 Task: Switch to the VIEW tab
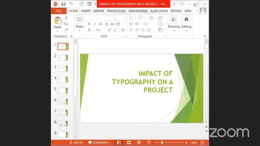[x=188, y=11]
